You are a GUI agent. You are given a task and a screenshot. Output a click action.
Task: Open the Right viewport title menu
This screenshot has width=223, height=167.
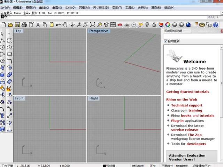tap(94, 98)
